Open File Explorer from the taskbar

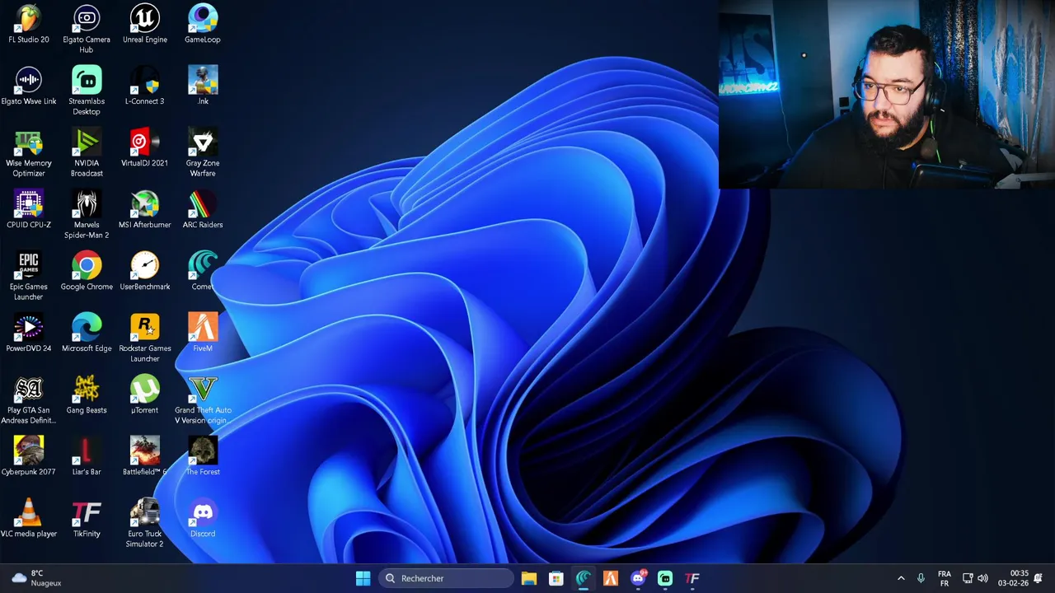(528, 578)
